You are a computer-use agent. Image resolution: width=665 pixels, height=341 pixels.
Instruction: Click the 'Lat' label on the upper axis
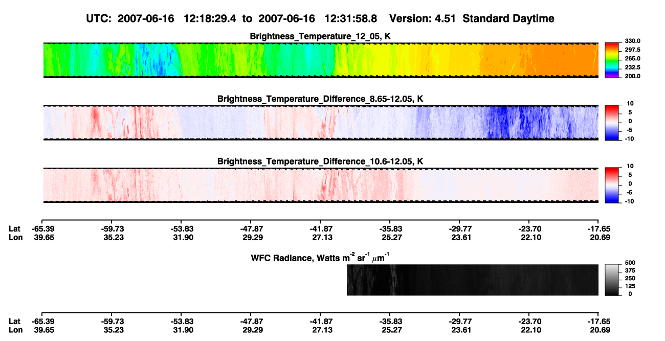(15, 229)
